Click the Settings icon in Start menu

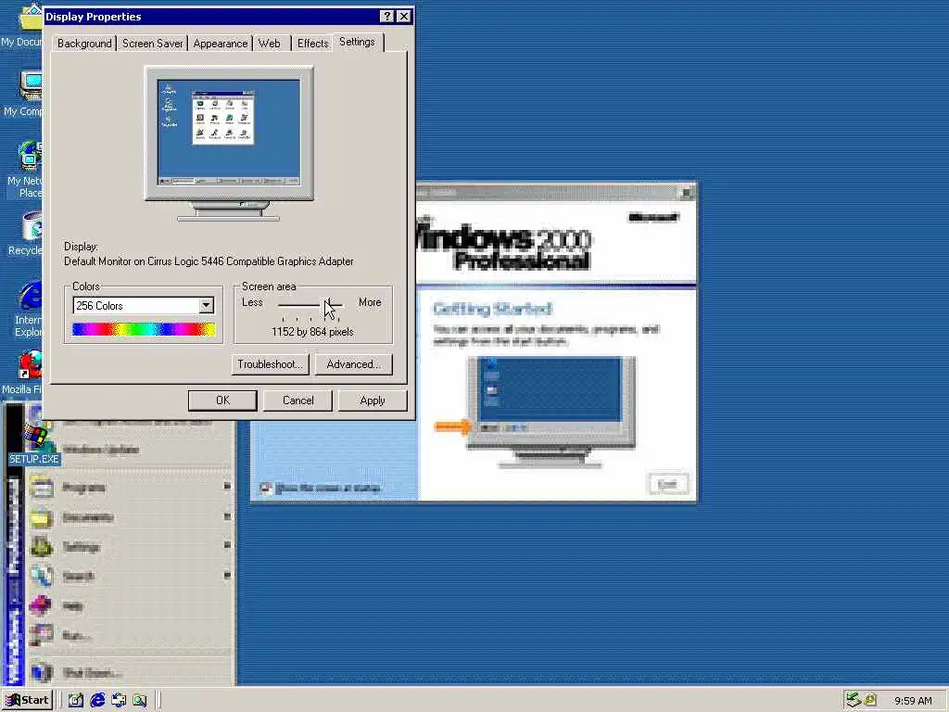click(41, 547)
